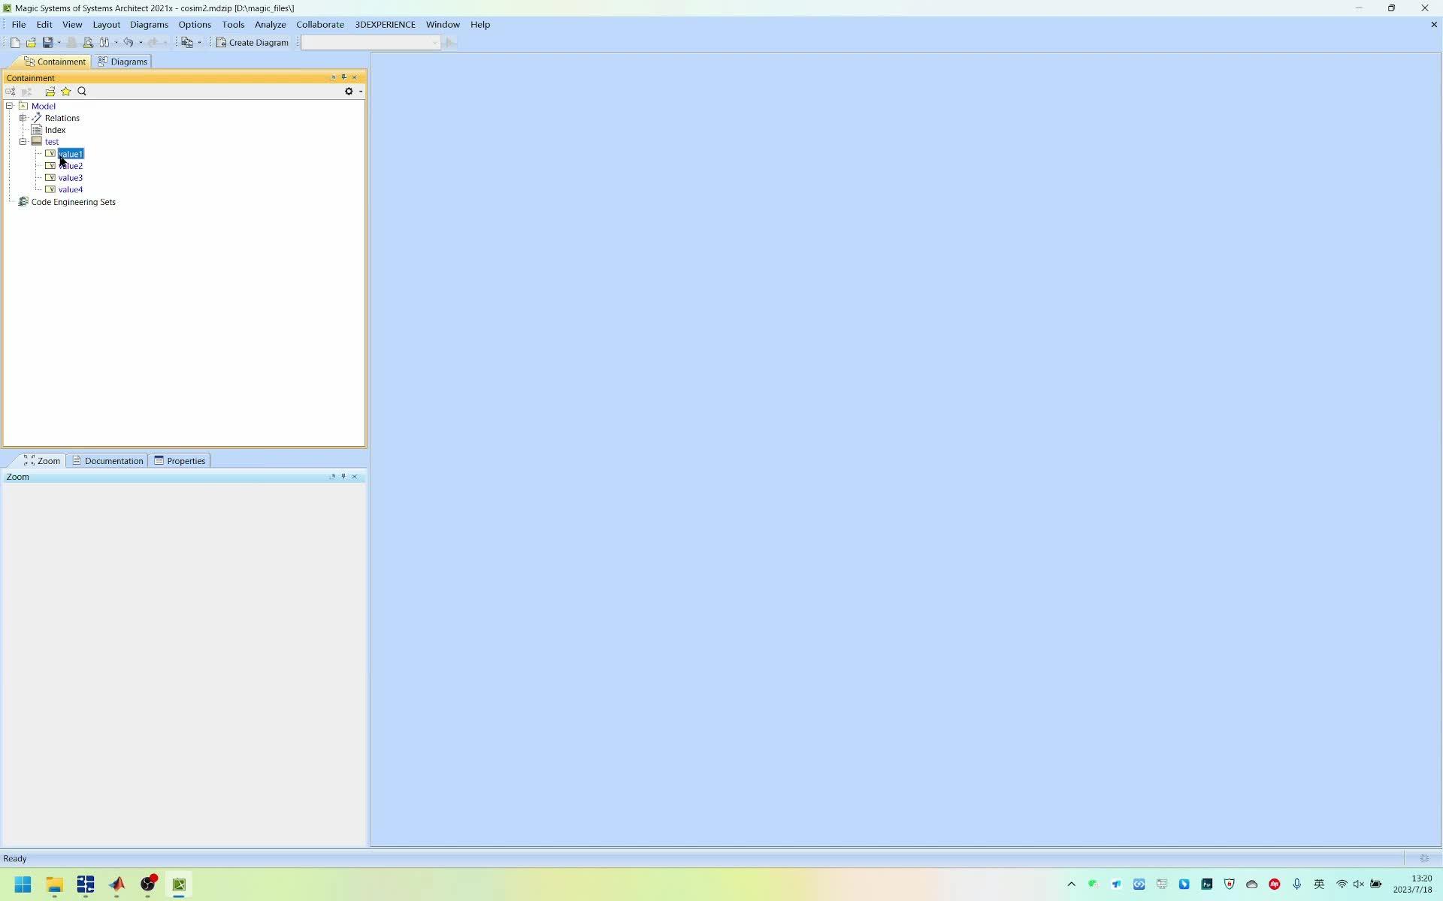Click the Undo arrow icon
The height and width of the screenshot is (901, 1443).
tap(128, 43)
